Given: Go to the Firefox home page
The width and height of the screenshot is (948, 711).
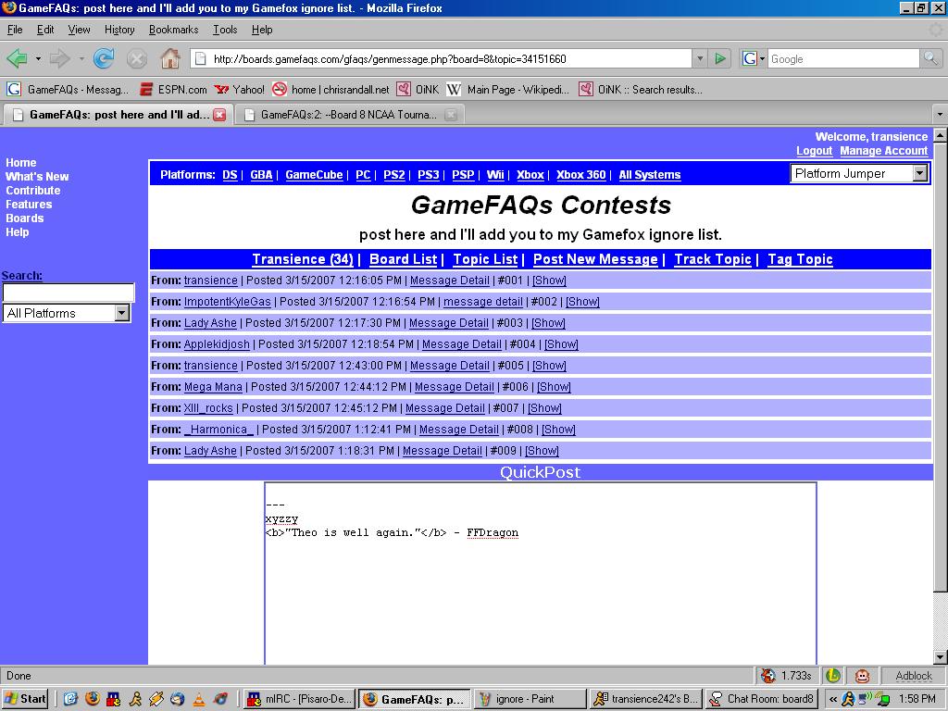Looking at the screenshot, I should tap(170, 58).
